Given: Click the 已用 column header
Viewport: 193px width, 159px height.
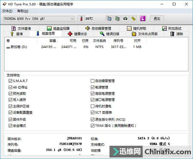Looking at the screenshot, I should [x=84, y=41].
